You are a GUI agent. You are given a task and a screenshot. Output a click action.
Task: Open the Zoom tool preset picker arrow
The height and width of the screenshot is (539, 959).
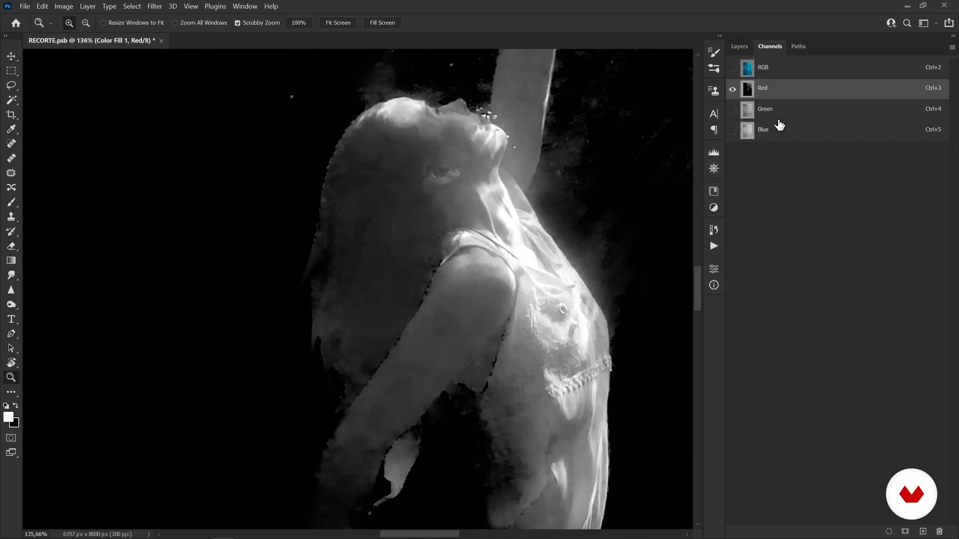pos(51,23)
